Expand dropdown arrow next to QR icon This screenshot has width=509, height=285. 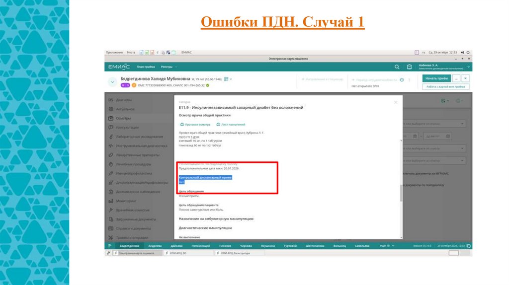231,79
